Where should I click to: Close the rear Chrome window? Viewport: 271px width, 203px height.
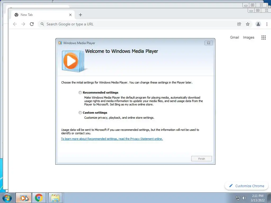(x=261, y=5)
